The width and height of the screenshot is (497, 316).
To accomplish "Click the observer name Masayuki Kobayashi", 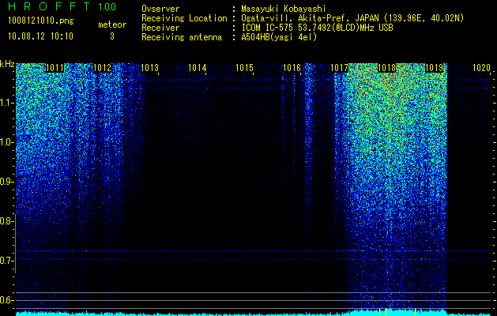I will point(284,9).
